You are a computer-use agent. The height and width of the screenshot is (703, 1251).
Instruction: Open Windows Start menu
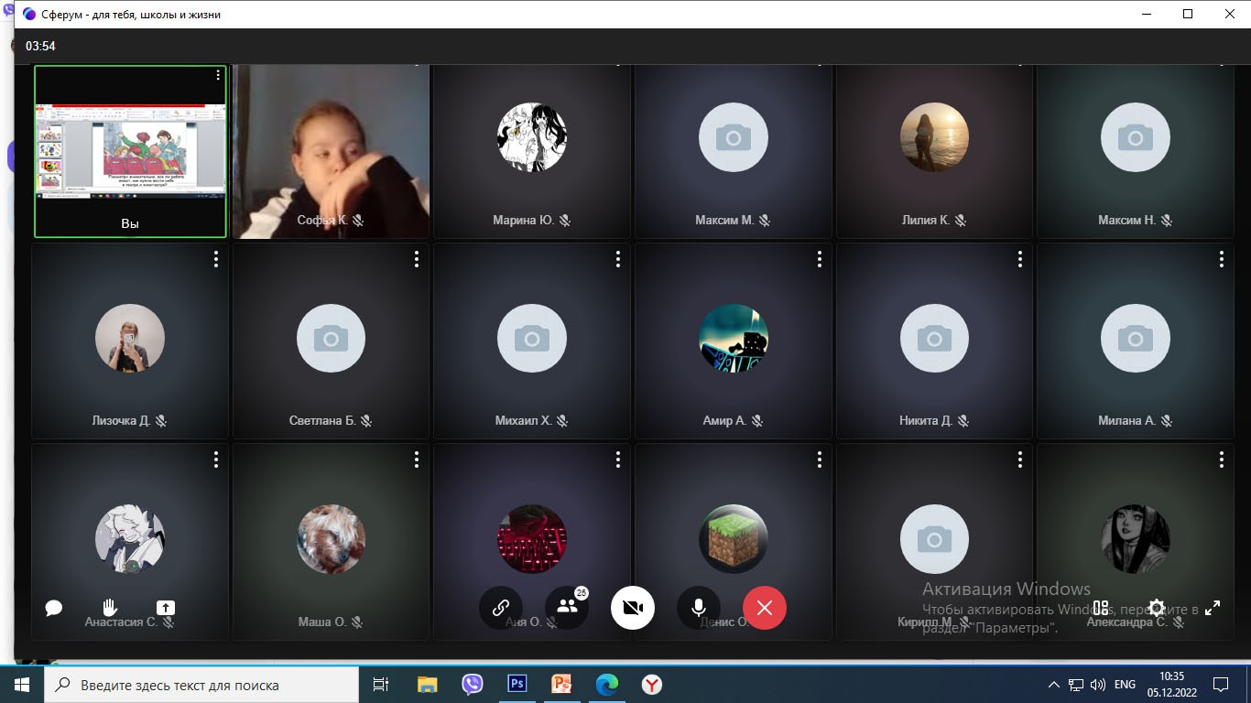click(x=22, y=685)
